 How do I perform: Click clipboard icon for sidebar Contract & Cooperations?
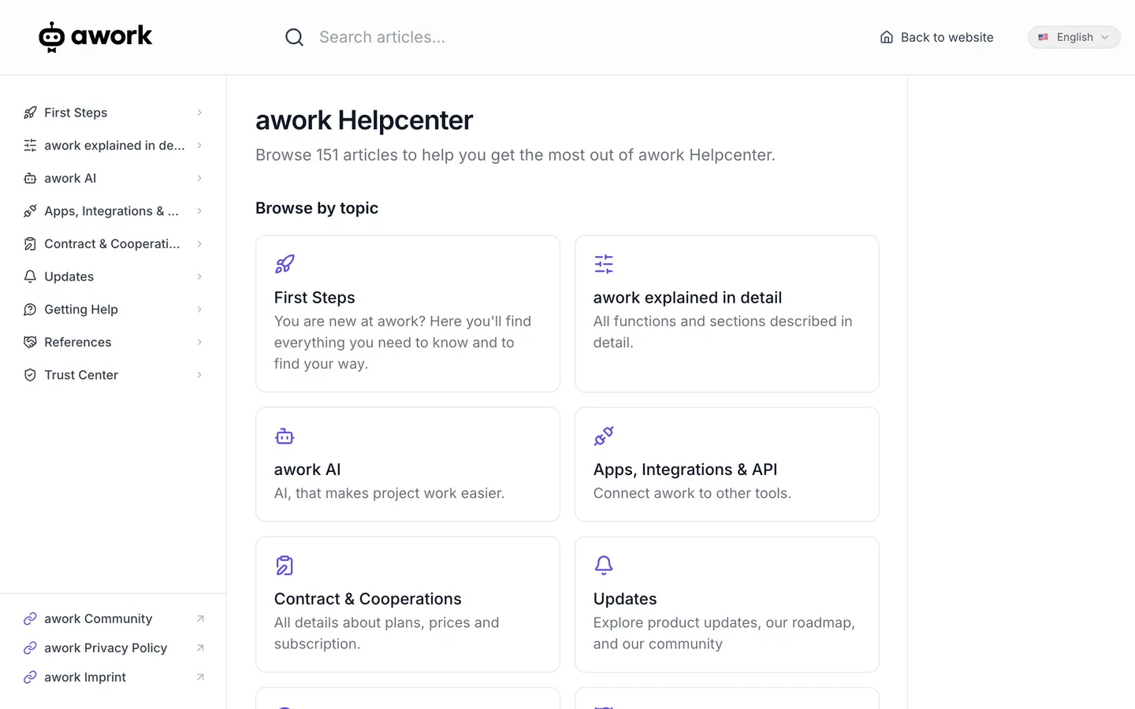[x=30, y=244]
